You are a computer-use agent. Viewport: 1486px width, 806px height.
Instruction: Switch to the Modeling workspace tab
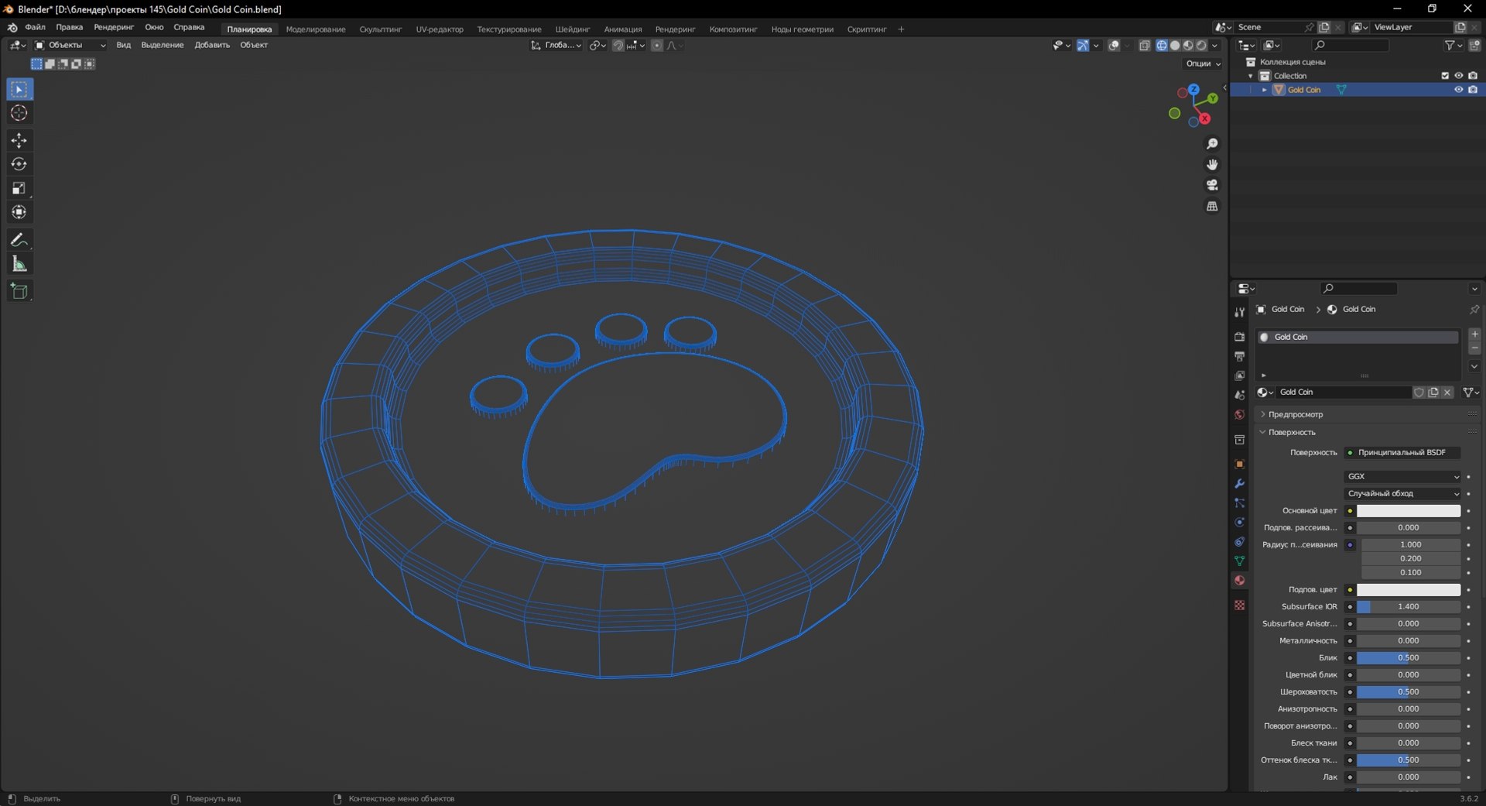[316, 29]
